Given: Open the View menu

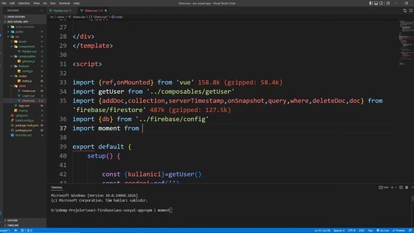Looking at the screenshot, I should click(36, 3).
